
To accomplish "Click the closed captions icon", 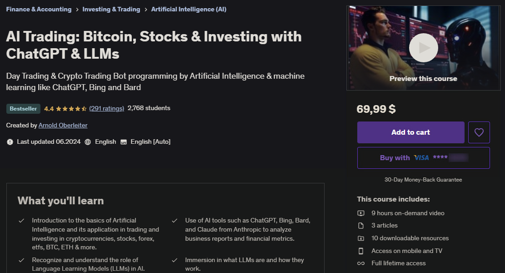I will (x=124, y=142).
